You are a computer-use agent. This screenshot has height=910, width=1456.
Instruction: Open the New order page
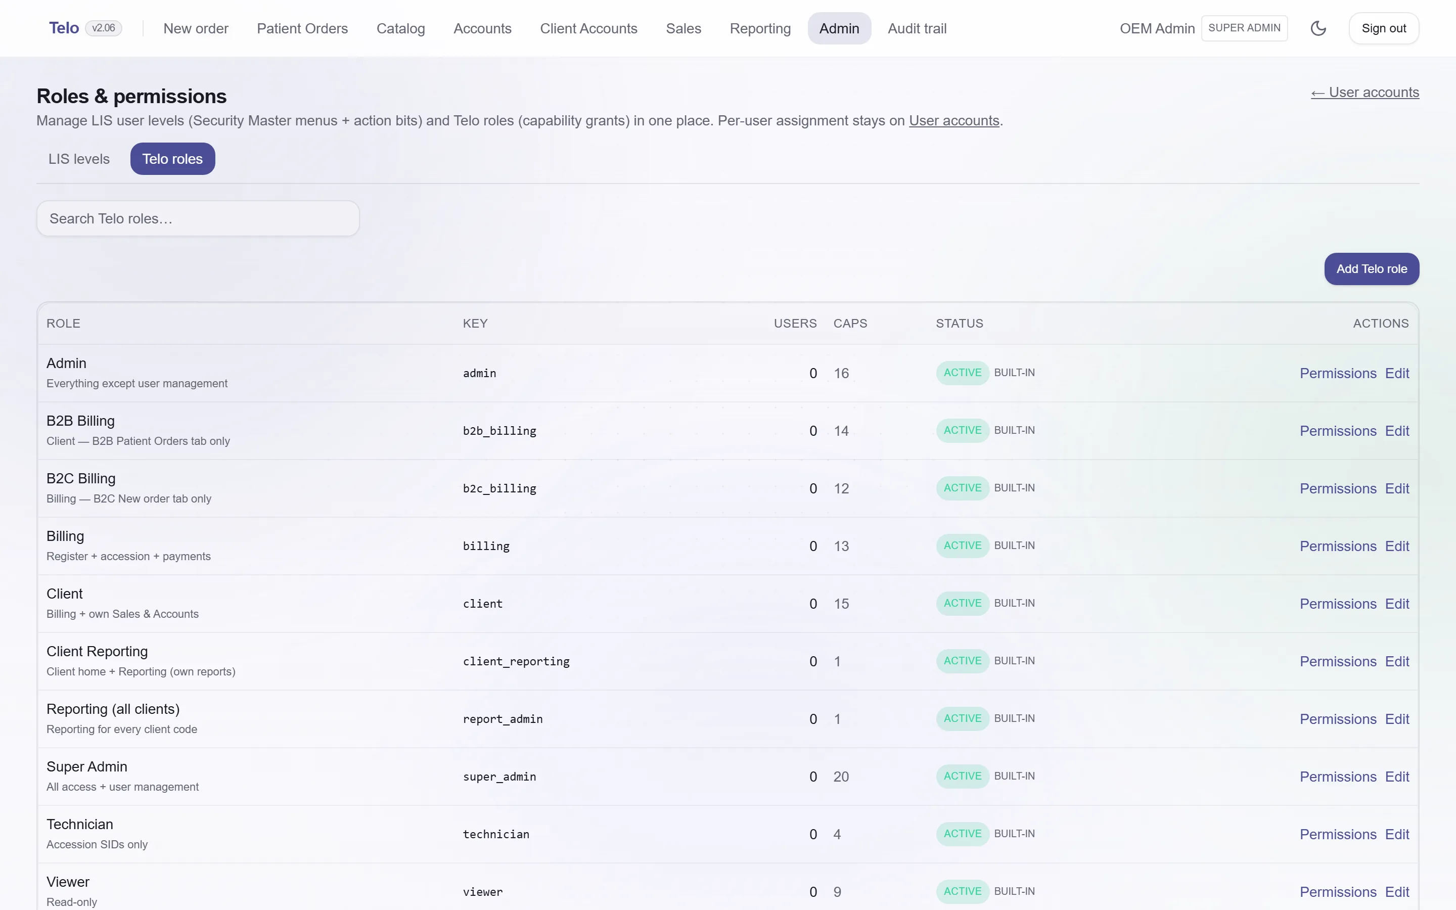pyautogui.click(x=196, y=28)
